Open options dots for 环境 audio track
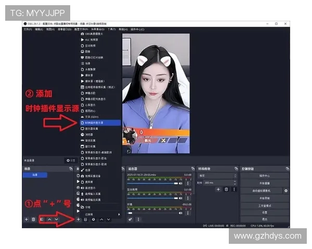Viewport: 312px width, 249px height. click(188, 213)
